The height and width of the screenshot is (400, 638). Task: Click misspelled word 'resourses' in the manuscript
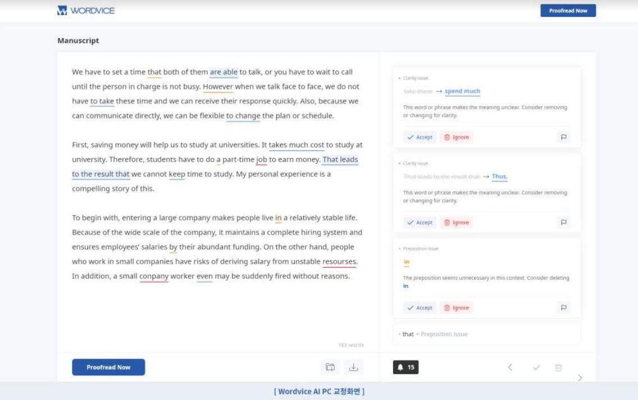tap(339, 261)
